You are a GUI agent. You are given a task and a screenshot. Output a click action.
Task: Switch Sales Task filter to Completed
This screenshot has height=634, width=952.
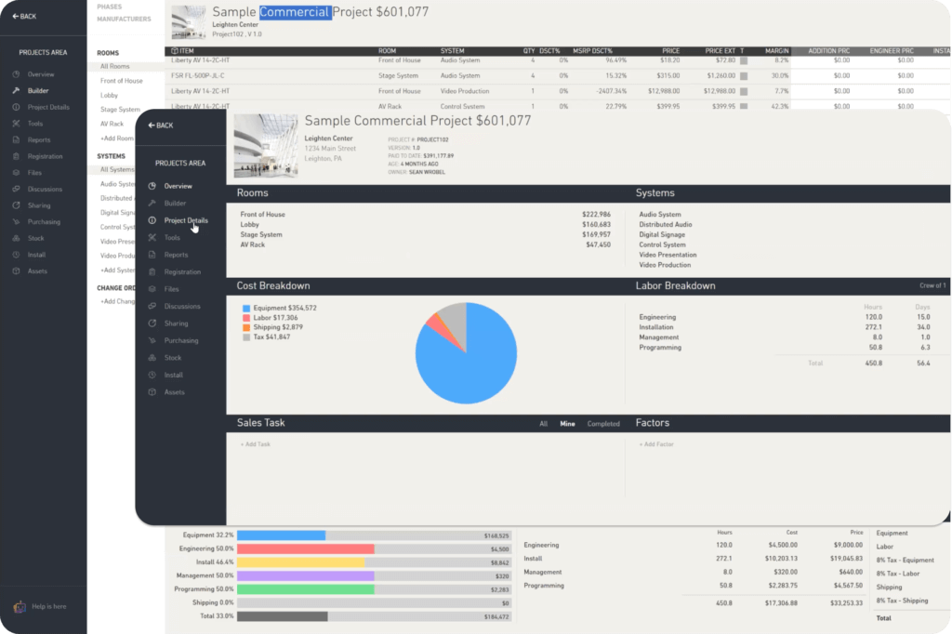(602, 424)
